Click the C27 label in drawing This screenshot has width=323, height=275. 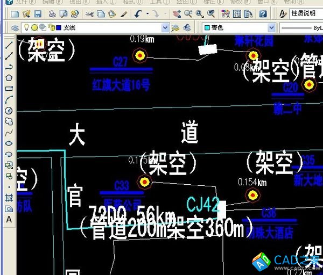point(121,62)
